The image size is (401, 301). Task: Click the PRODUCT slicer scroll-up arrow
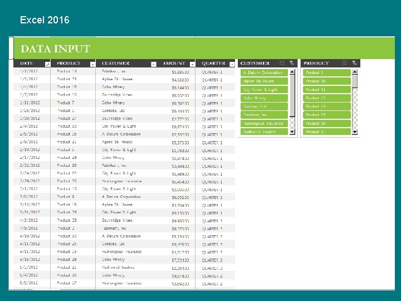(354, 72)
